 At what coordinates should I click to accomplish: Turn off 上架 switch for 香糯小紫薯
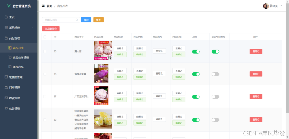tap(196, 74)
